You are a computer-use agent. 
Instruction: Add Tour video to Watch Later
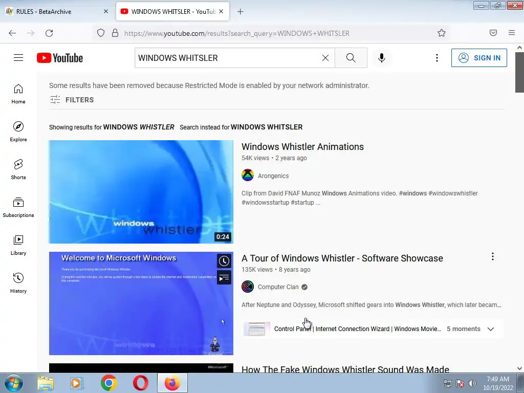tap(224, 261)
